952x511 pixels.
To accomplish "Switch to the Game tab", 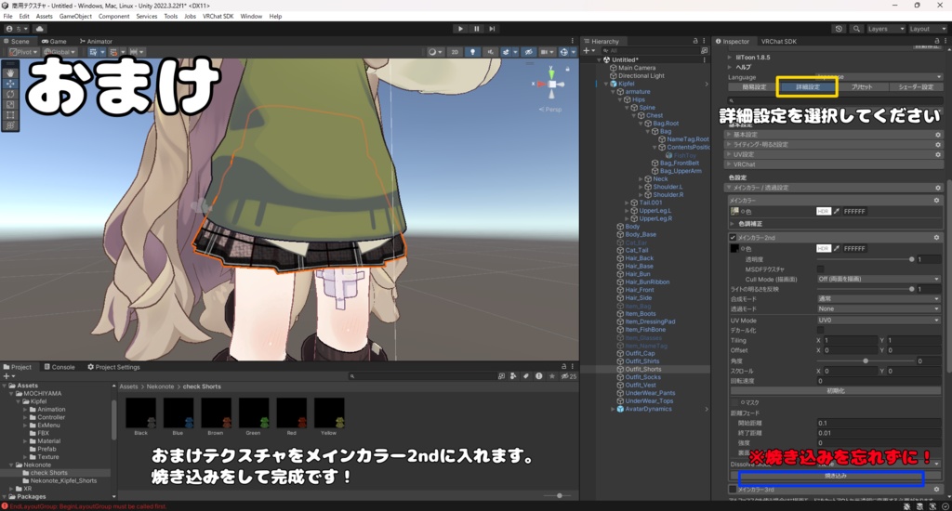I will [55, 41].
